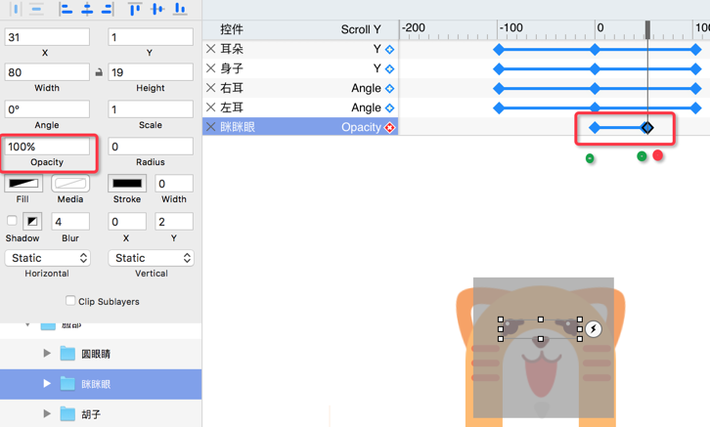Click the lightning interaction icon on canvas
The image size is (710, 427).
(x=594, y=329)
